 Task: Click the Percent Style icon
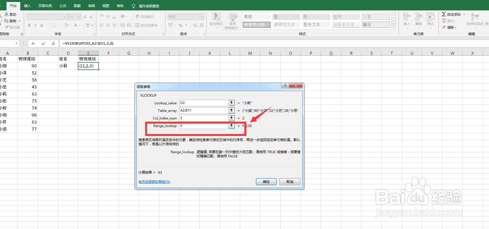click(x=180, y=25)
